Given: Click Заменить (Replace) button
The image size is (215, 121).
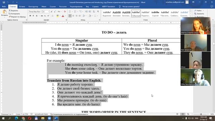Looking at the screenshot, I should tap(199, 13).
